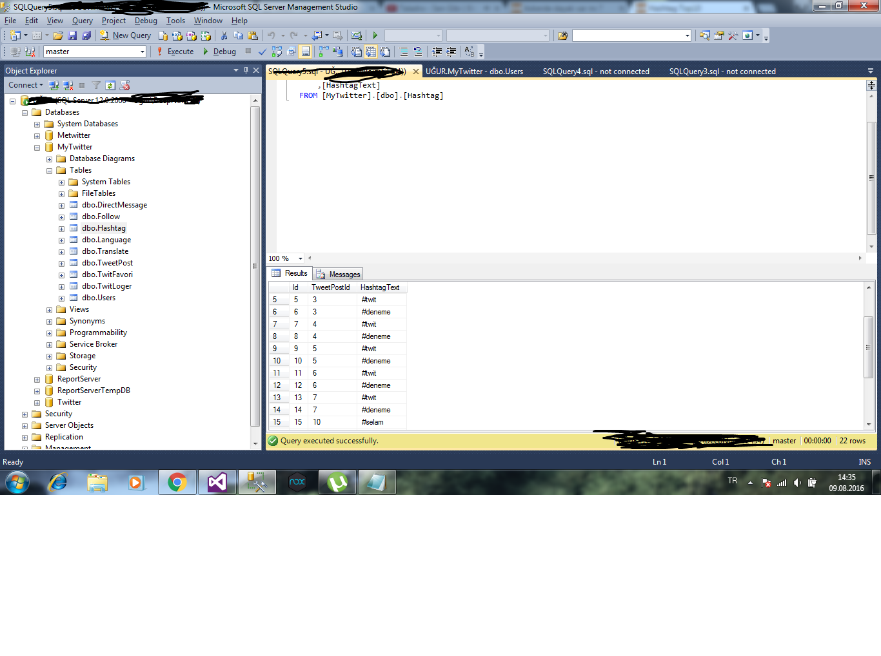Image resolution: width=881 pixels, height=656 pixels.
Task: Click Connect Object Explorer icon
Action: [x=54, y=85]
